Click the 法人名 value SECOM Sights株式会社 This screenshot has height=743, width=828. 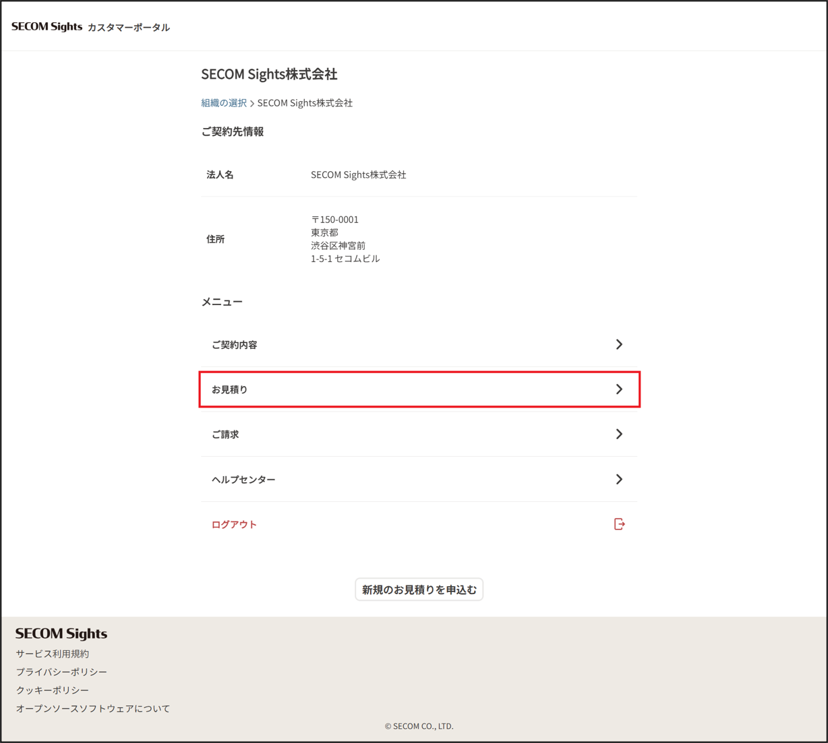coord(358,174)
